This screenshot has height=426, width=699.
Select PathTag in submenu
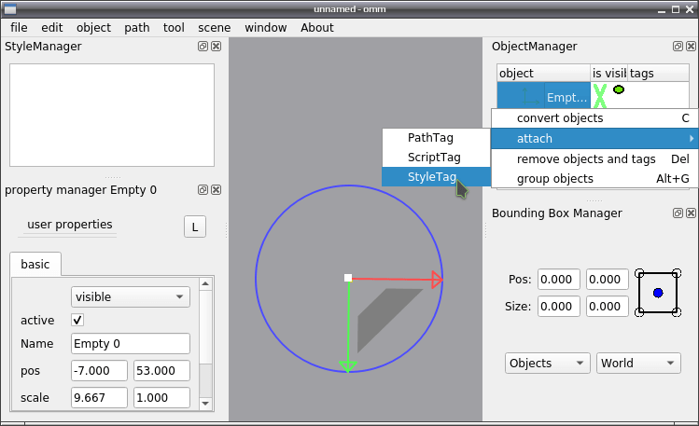point(436,138)
